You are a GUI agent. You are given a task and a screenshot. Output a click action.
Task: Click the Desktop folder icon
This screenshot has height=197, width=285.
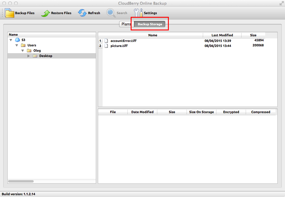(x=35, y=56)
